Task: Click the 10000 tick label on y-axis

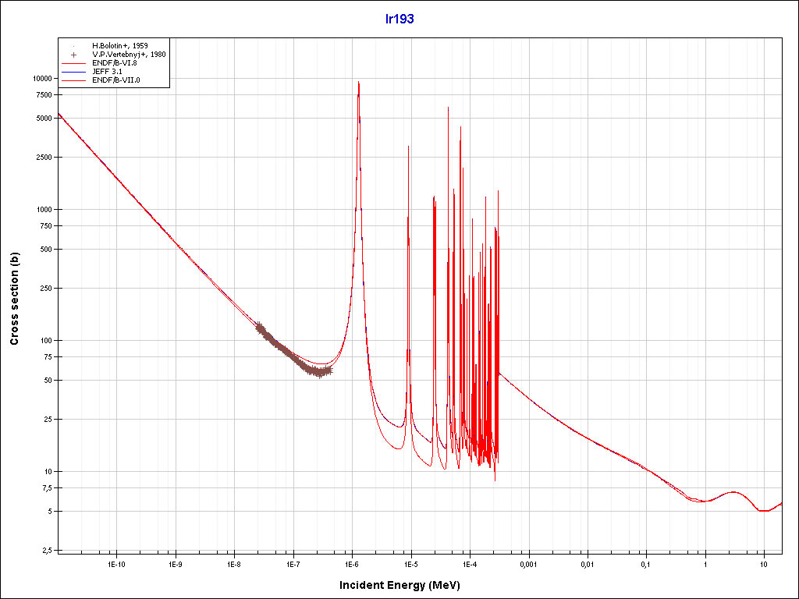Action: pos(41,79)
